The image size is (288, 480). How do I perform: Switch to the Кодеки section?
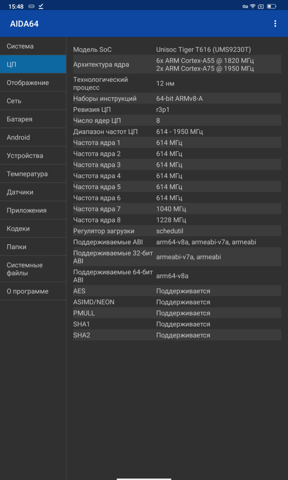[33, 229]
